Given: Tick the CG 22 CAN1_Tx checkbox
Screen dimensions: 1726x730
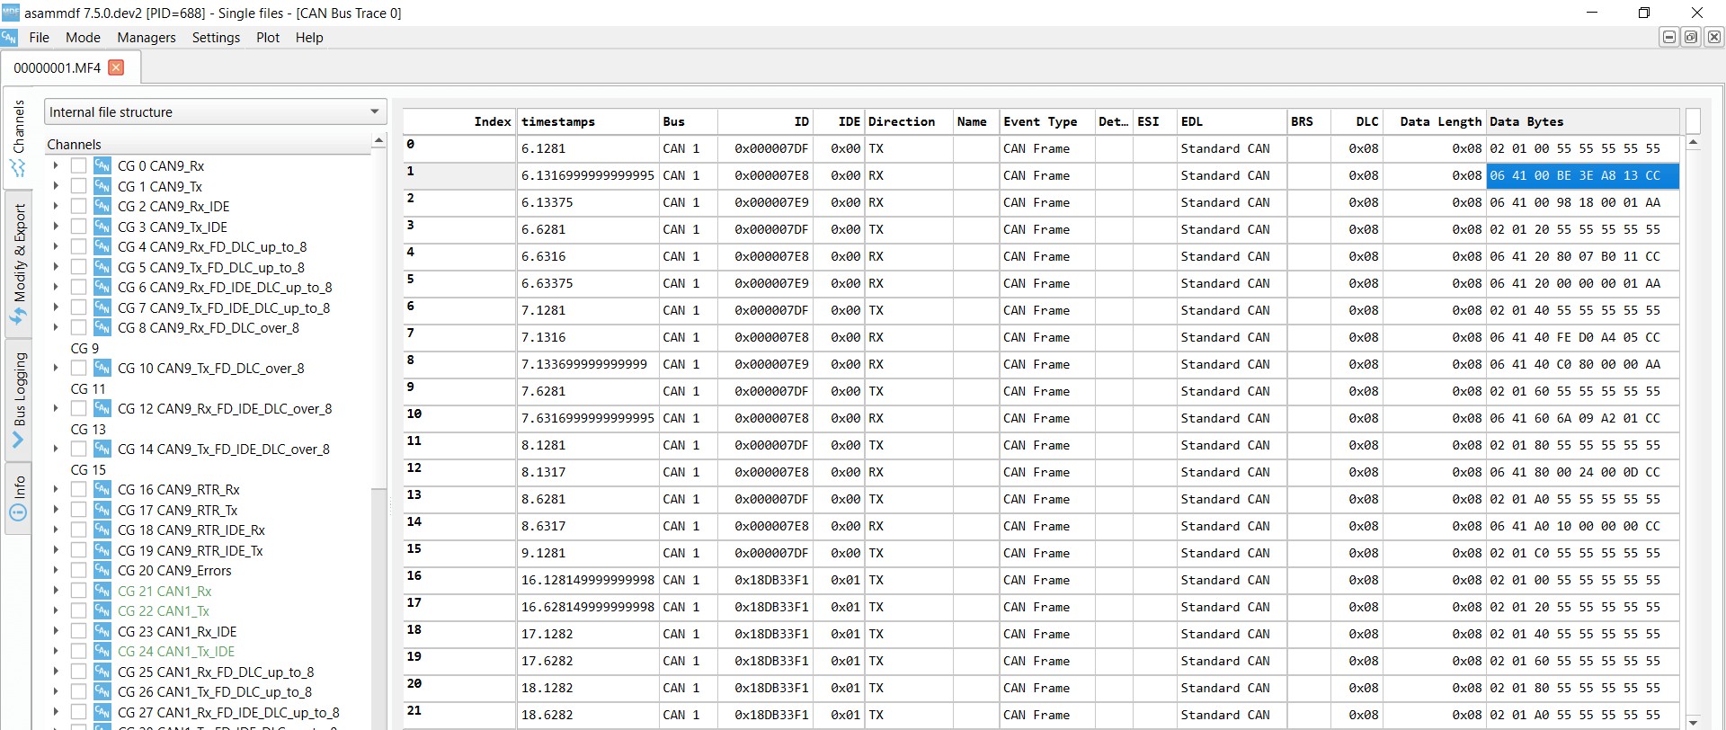Looking at the screenshot, I should 79,611.
